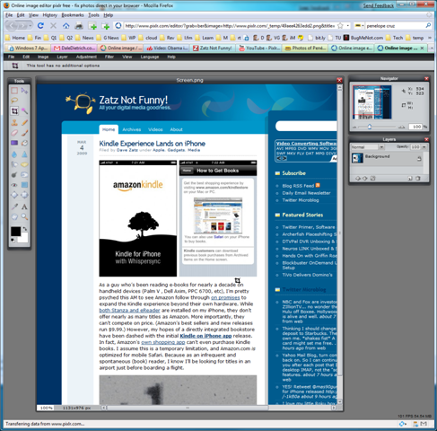Select the Lasso tool

pyautogui.click(x=14, y=101)
